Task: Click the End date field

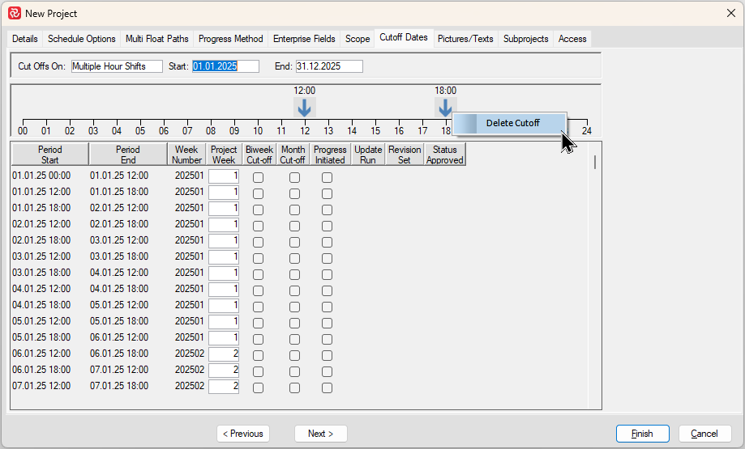Action: coord(328,66)
